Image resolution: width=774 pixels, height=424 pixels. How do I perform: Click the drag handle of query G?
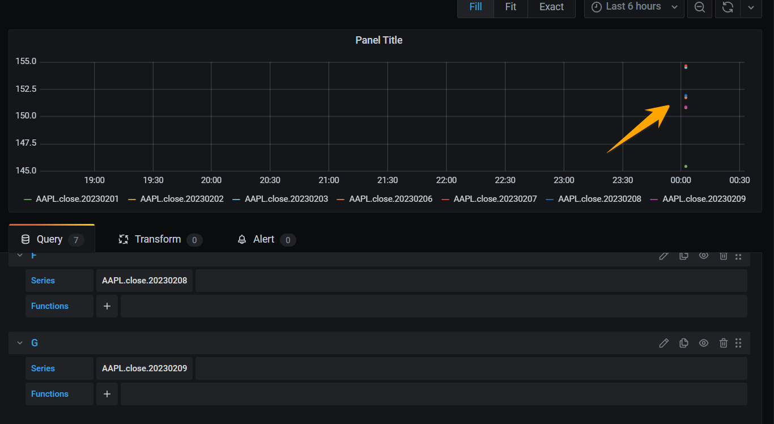(x=738, y=343)
